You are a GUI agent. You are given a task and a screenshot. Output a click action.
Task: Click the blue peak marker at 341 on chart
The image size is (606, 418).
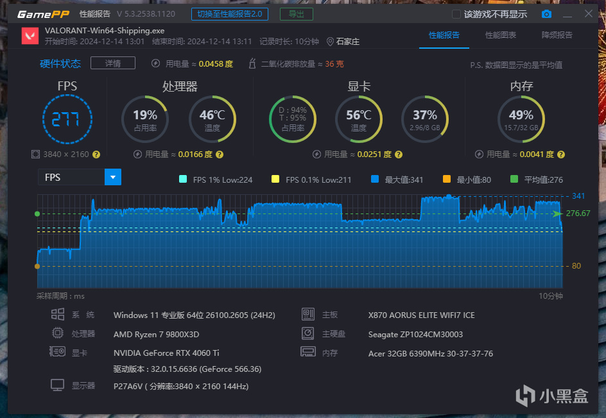[449, 196]
